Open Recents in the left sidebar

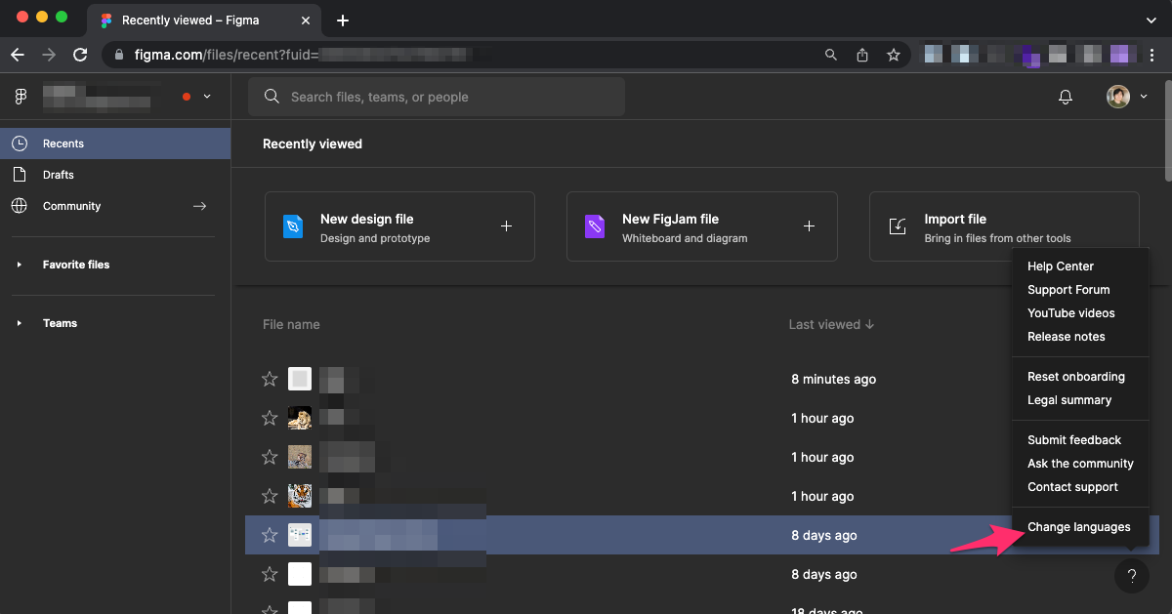click(63, 143)
